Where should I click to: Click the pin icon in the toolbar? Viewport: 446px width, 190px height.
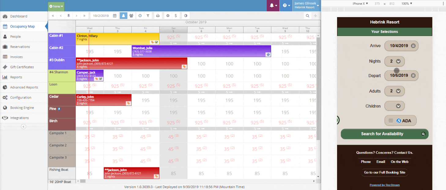(x=69, y=16)
